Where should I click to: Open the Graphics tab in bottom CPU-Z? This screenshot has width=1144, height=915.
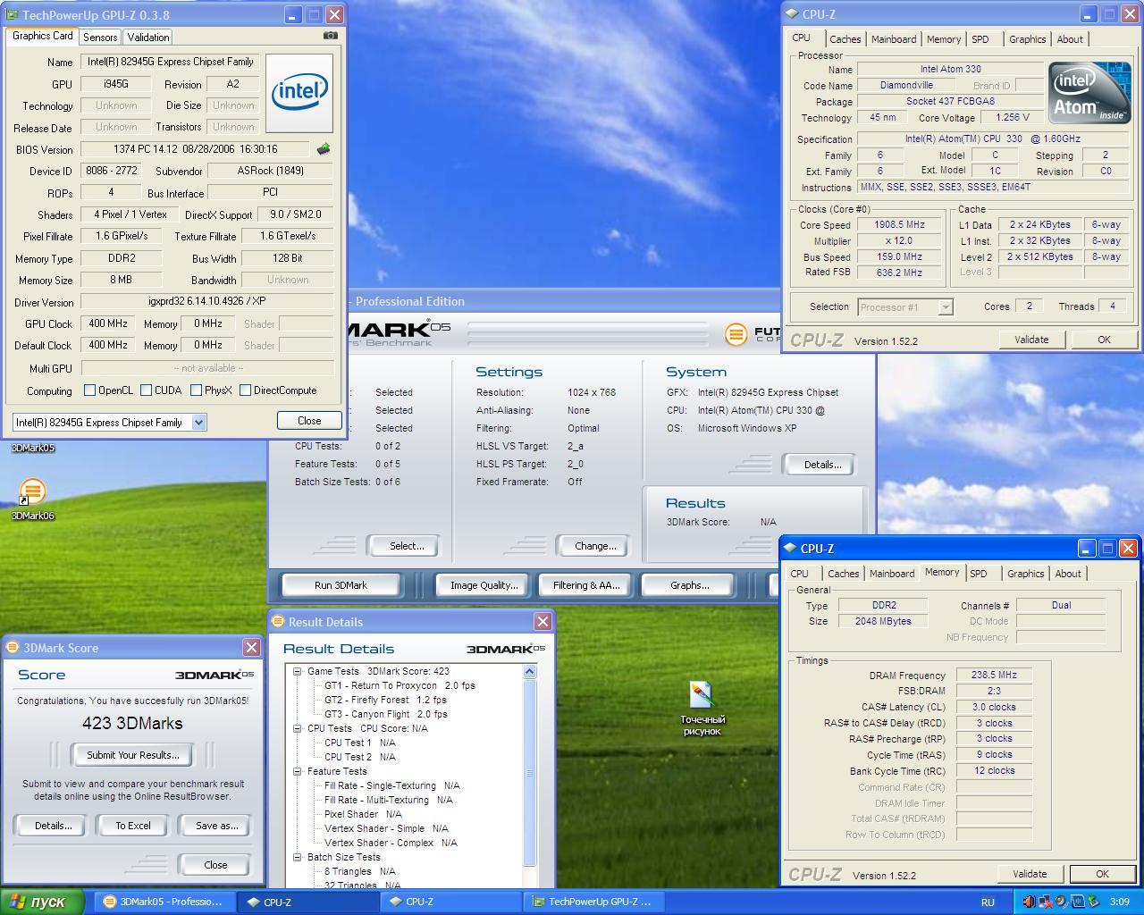tap(1025, 574)
